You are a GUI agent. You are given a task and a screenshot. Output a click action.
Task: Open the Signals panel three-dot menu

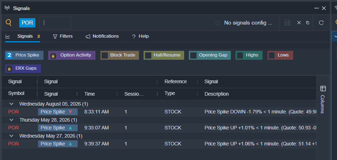point(316,8)
